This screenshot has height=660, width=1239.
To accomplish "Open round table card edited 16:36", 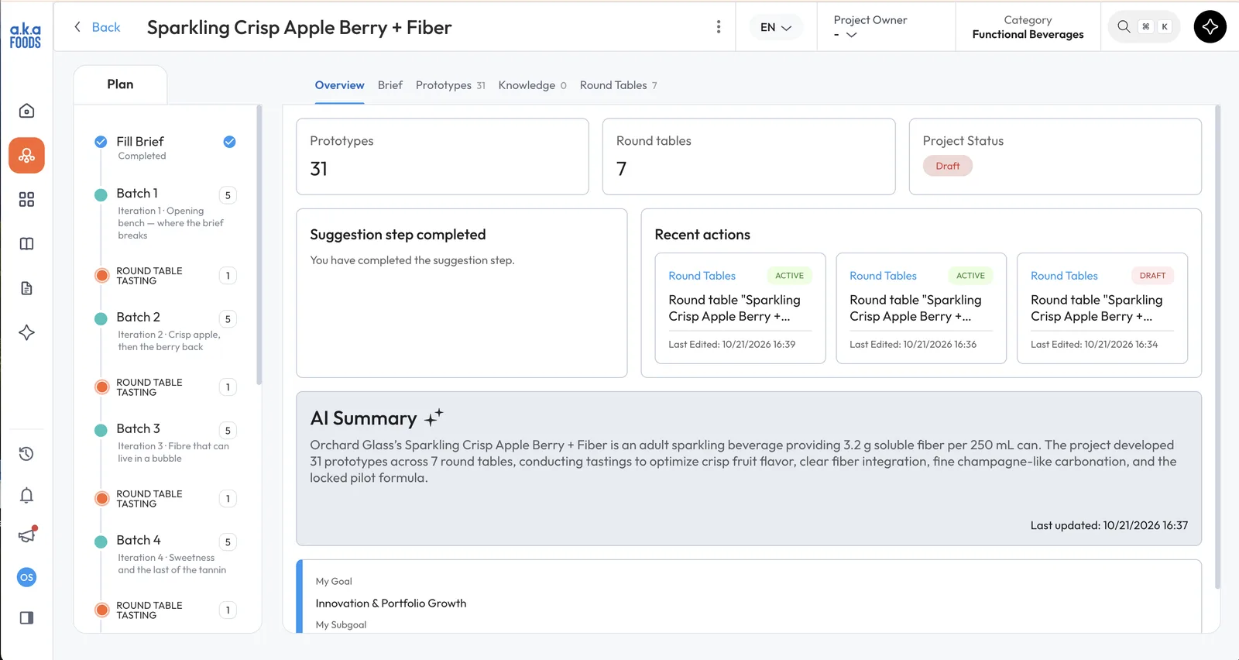I will coord(922,308).
